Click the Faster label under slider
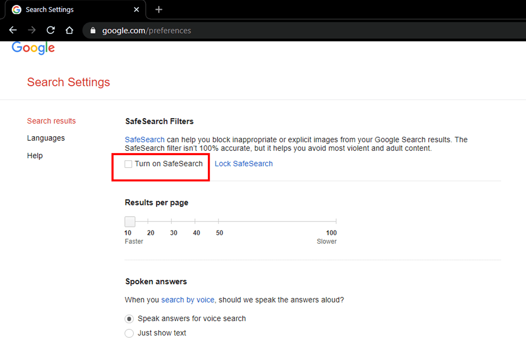Viewport: 526px width, 352px height. [134, 242]
